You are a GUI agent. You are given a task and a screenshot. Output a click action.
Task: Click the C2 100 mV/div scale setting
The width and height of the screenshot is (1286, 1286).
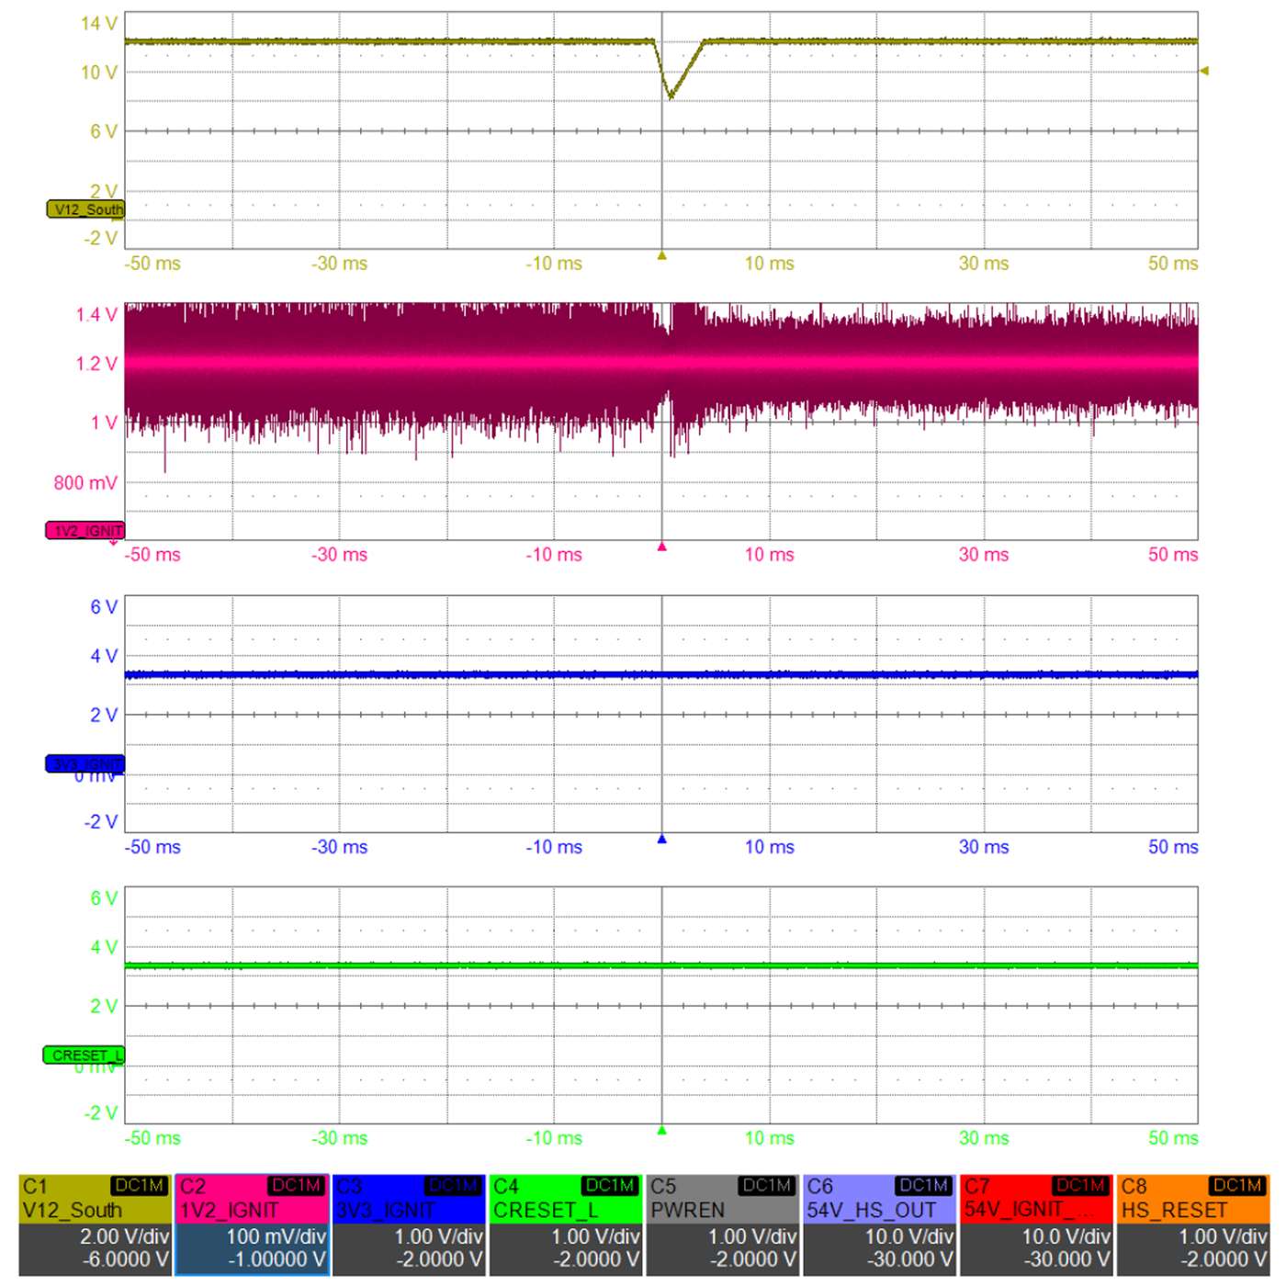pos(276,1237)
